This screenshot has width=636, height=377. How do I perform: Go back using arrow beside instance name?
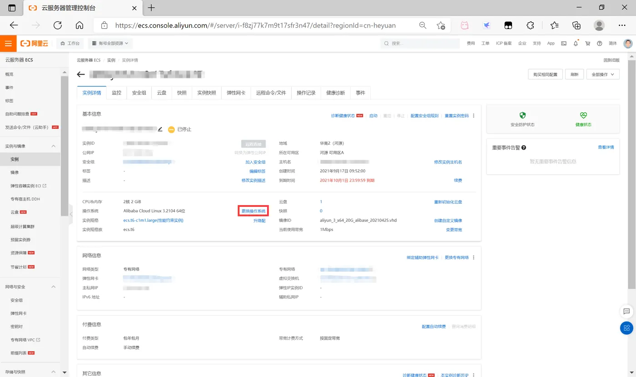[81, 74]
